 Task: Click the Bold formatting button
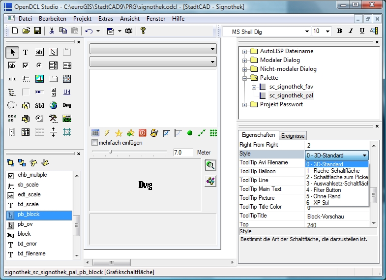(x=339, y=31)
